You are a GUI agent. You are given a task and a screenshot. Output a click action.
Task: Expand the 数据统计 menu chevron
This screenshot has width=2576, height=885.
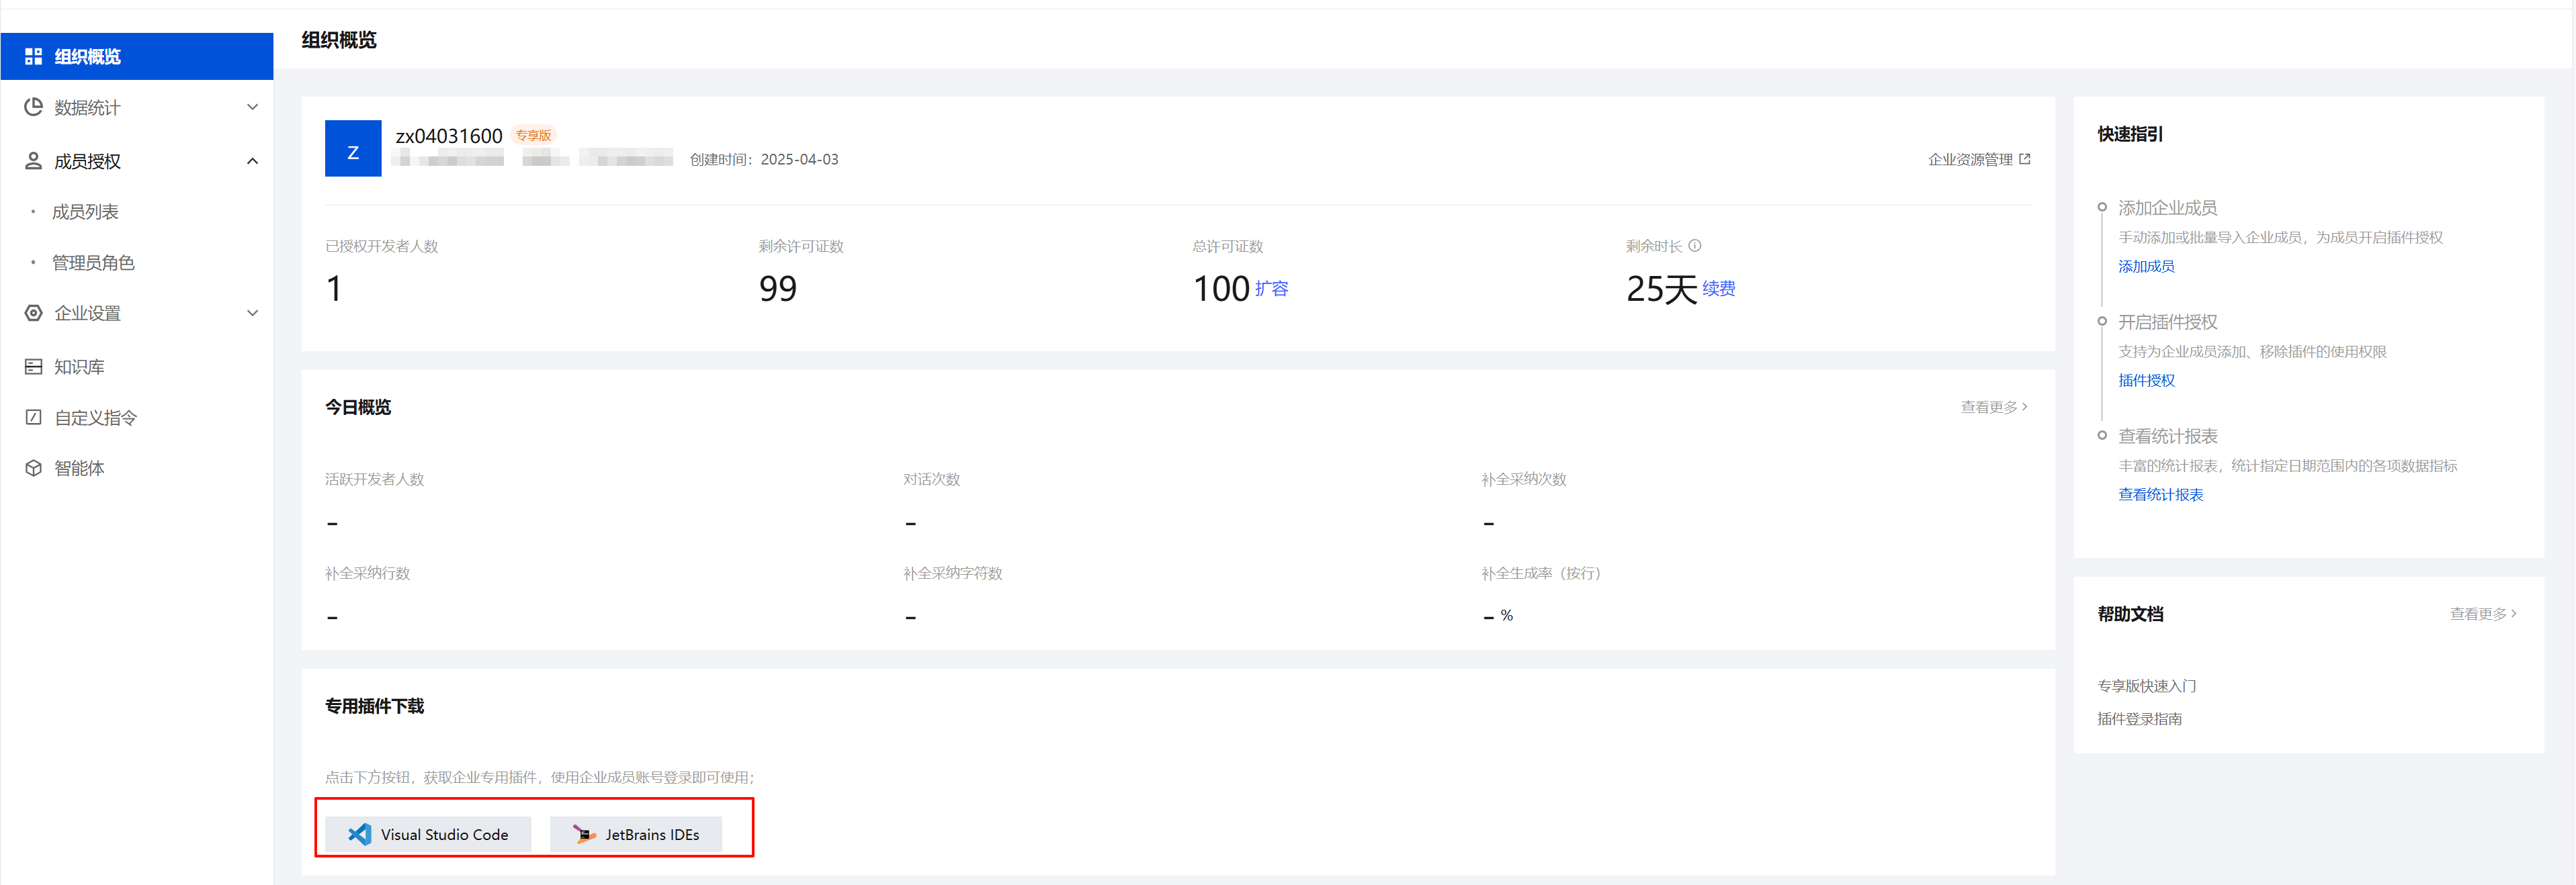coord(252,107)
